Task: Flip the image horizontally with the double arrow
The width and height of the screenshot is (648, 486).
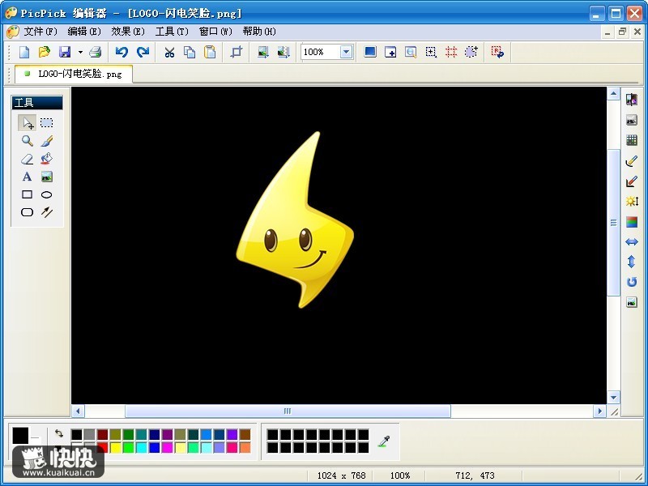Action: coord(632,241)
